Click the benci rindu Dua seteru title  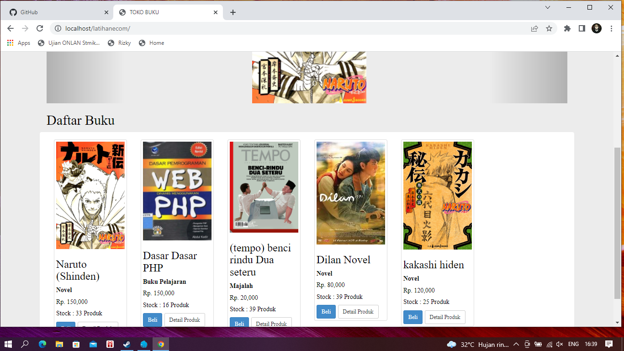pyautogui.click(x=260, y=260)
